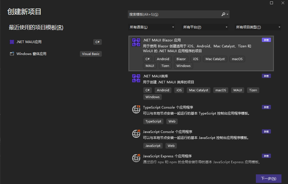The width and height of the screenshot is (288, 184).
Task: Click the TypeScript Console description text
Action: click(197, 113)
